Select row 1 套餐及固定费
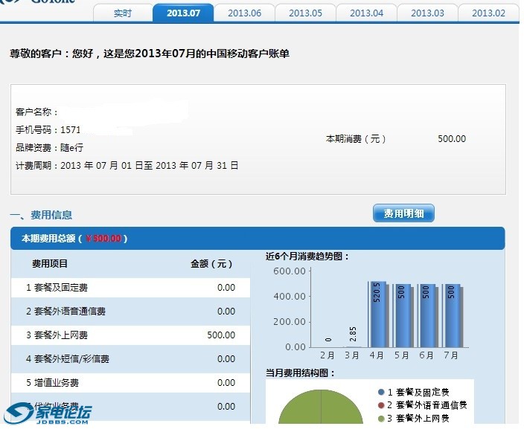Image resolution: width=524 pixels, height=429 pixels. (x=130, y=288)
